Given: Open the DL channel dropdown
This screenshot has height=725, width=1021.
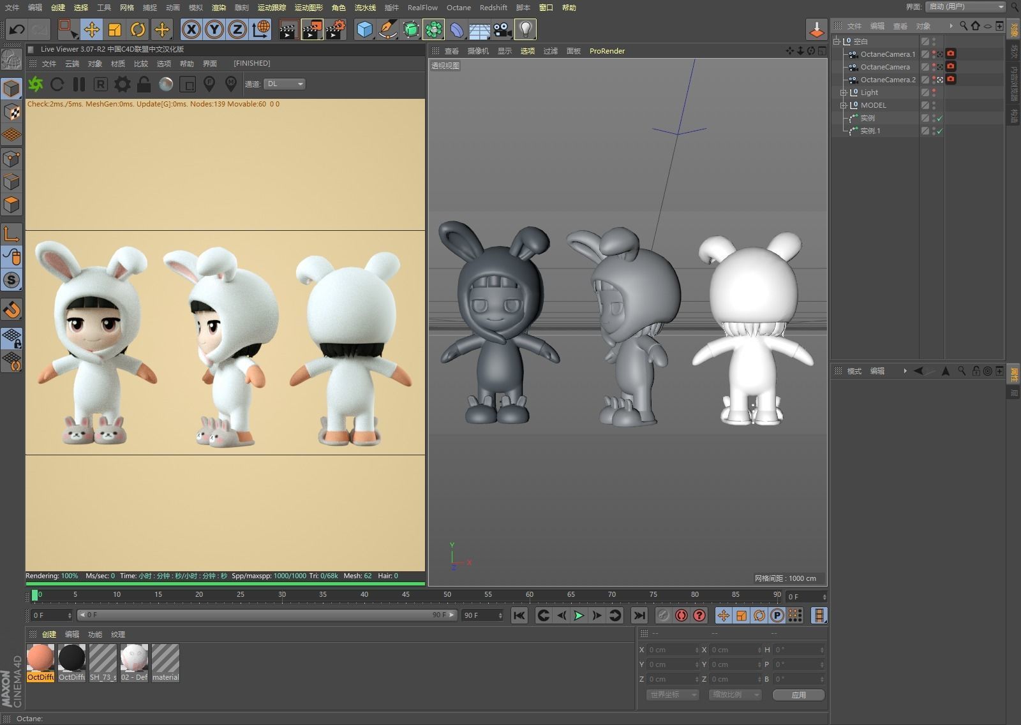Looking at the screenshot, I should tap(285, 84).
